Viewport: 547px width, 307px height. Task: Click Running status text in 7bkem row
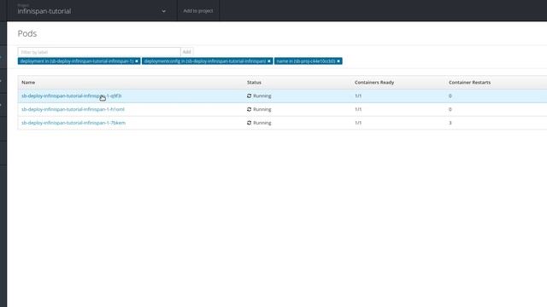tap(262, 123)
